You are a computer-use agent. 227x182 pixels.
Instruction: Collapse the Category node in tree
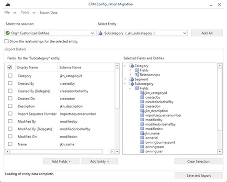125,66
